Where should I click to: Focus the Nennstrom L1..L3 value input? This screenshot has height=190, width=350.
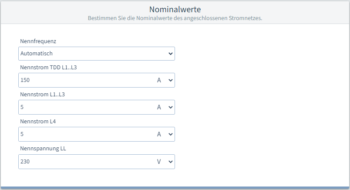coord(85,107)
